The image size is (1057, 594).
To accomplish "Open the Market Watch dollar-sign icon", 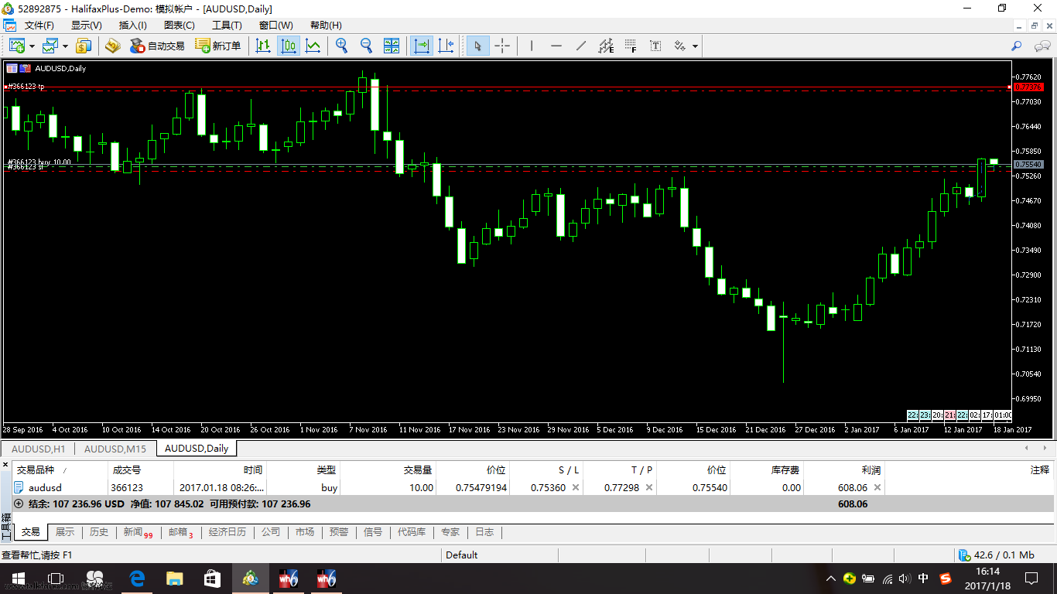I will [x=84, y=46].
